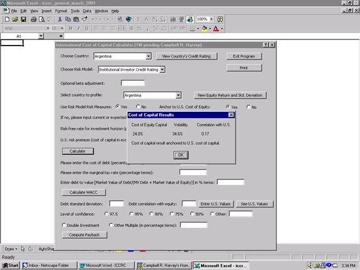
Task: Select Yes for Anchor to U.S. Cost of Equity
Action: point(228,107)
